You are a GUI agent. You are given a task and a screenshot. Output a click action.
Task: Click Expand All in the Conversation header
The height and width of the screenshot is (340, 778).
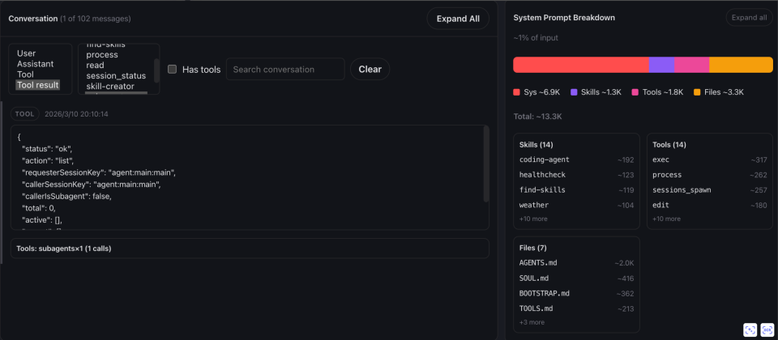coord(458,19)
